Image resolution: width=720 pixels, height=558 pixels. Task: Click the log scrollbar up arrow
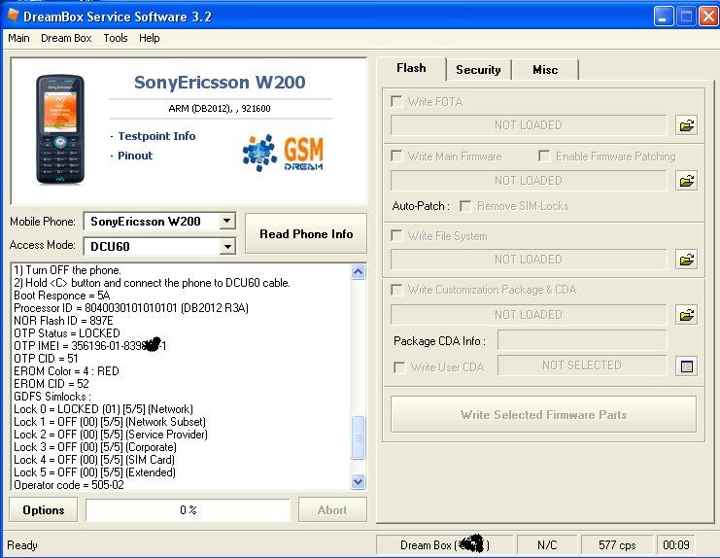point(359,272)
